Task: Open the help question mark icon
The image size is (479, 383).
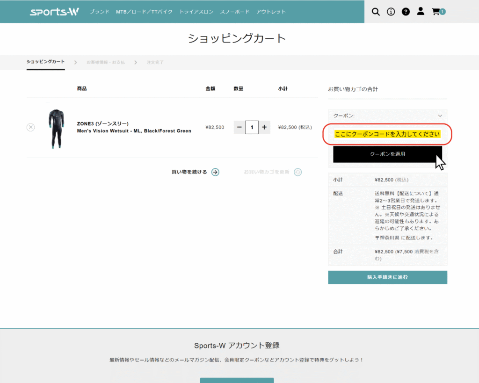Action: tap(406, 12)
